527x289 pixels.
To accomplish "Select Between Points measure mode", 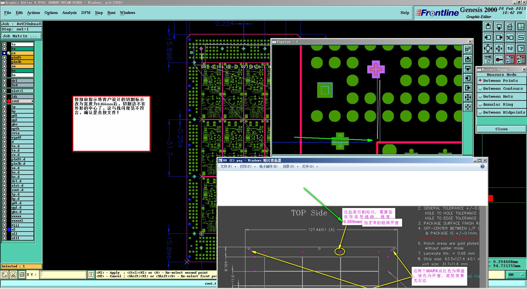I will click(502, 81).
